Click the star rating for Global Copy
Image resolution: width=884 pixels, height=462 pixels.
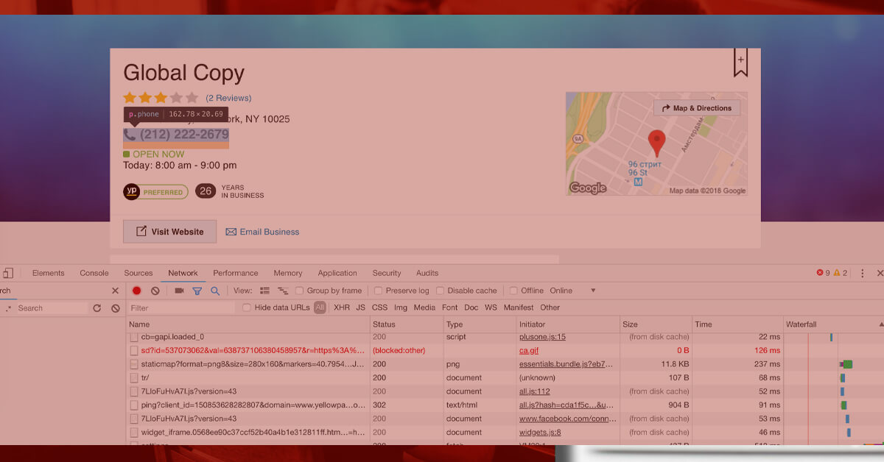coord(161,98)
